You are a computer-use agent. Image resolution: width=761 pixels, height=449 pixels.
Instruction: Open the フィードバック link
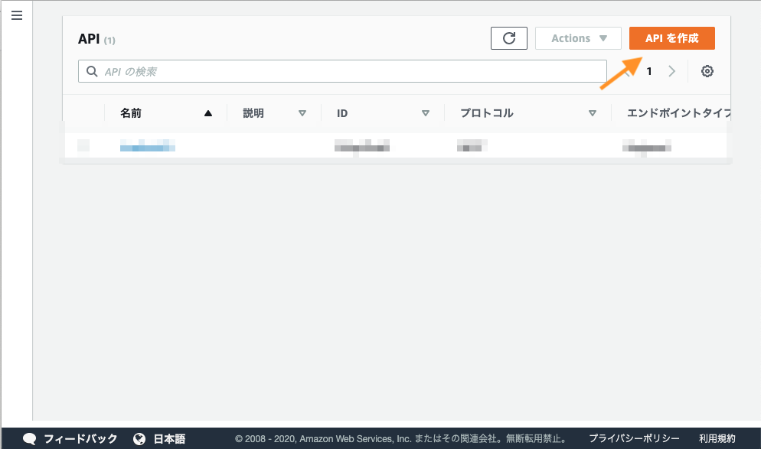click(x=80, y=439)
